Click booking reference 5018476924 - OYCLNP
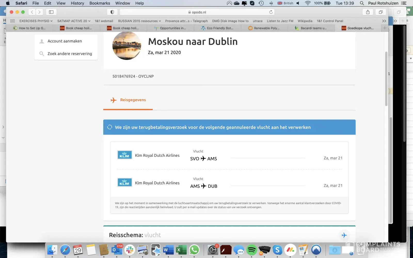The width and height of the screenshot is (413, 258). [133, 76]
